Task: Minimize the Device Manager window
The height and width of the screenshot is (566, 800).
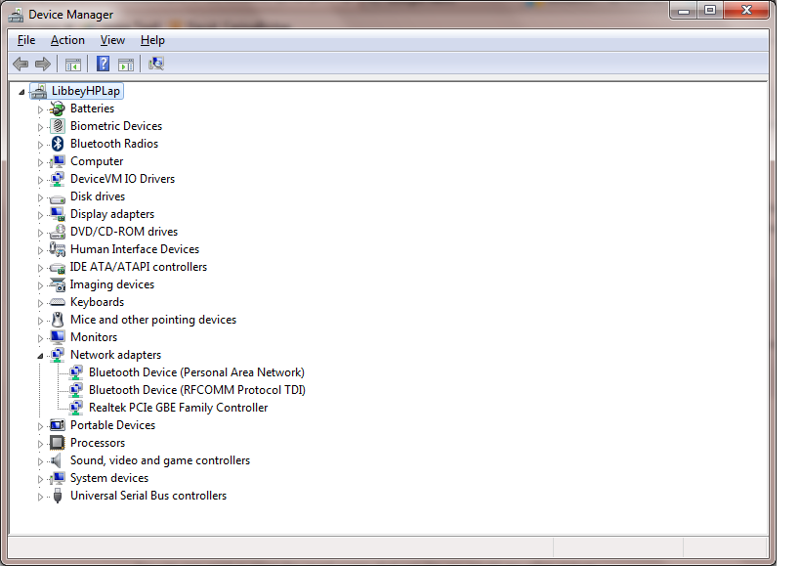Action: tap(684, 11)
